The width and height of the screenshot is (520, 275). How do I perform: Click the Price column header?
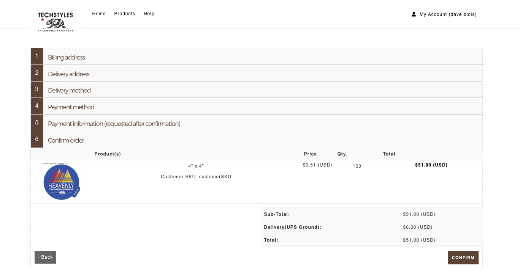click(x=310, y=154)
